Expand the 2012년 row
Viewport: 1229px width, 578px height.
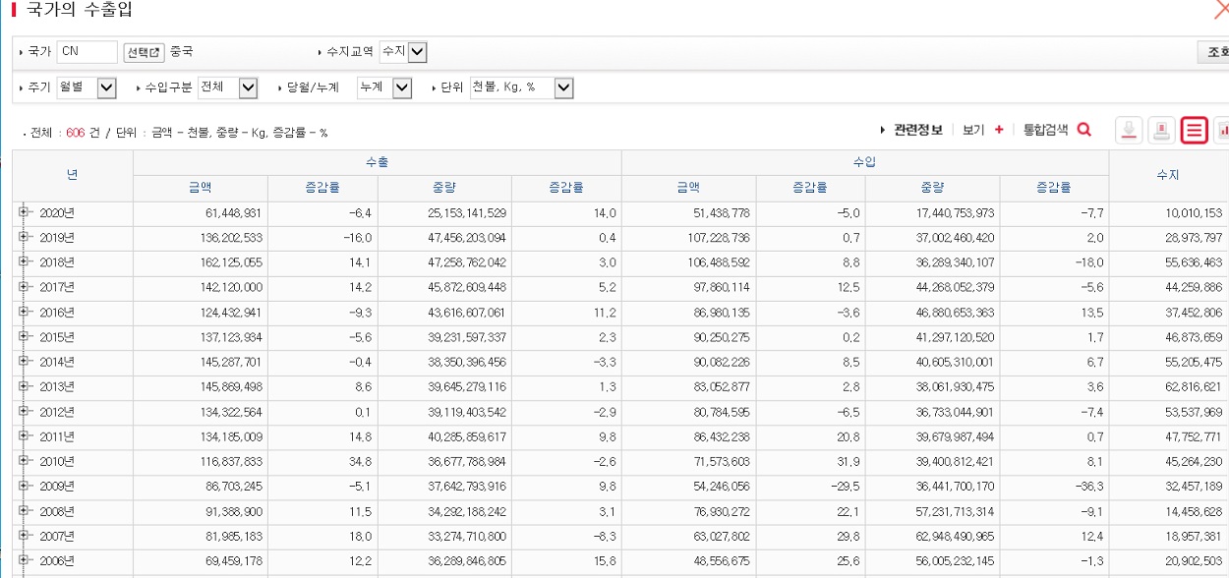[x=24, y=411]
